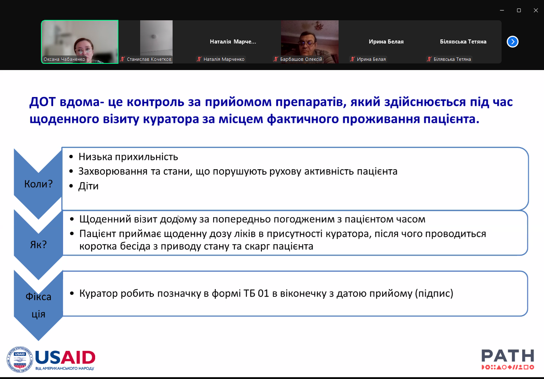Click the blue next-participants arrow button
Viewport: 544px width, 379px height.
click(x=512, y=42)
